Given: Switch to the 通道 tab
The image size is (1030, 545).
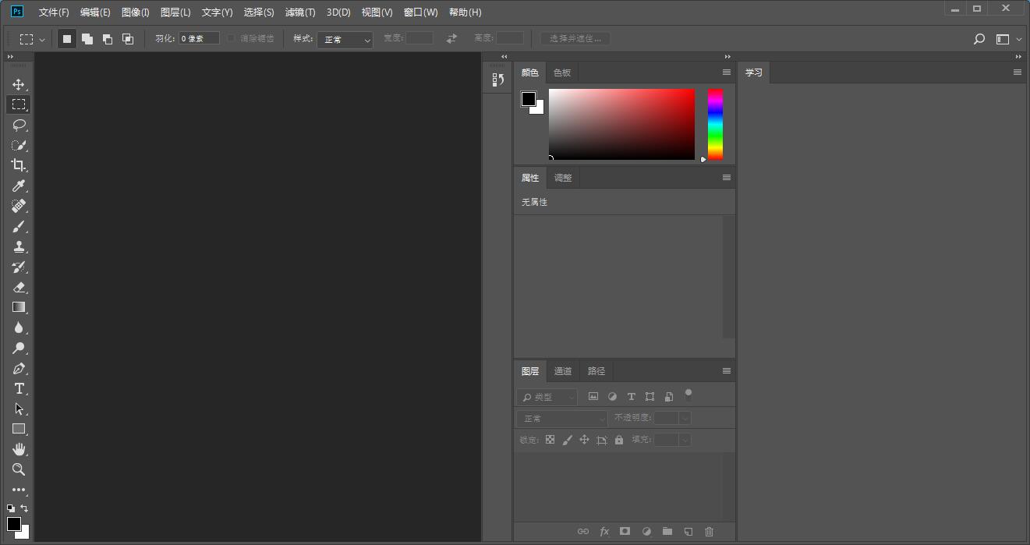Looking at the screenshot, I should (x=563, y=371).
